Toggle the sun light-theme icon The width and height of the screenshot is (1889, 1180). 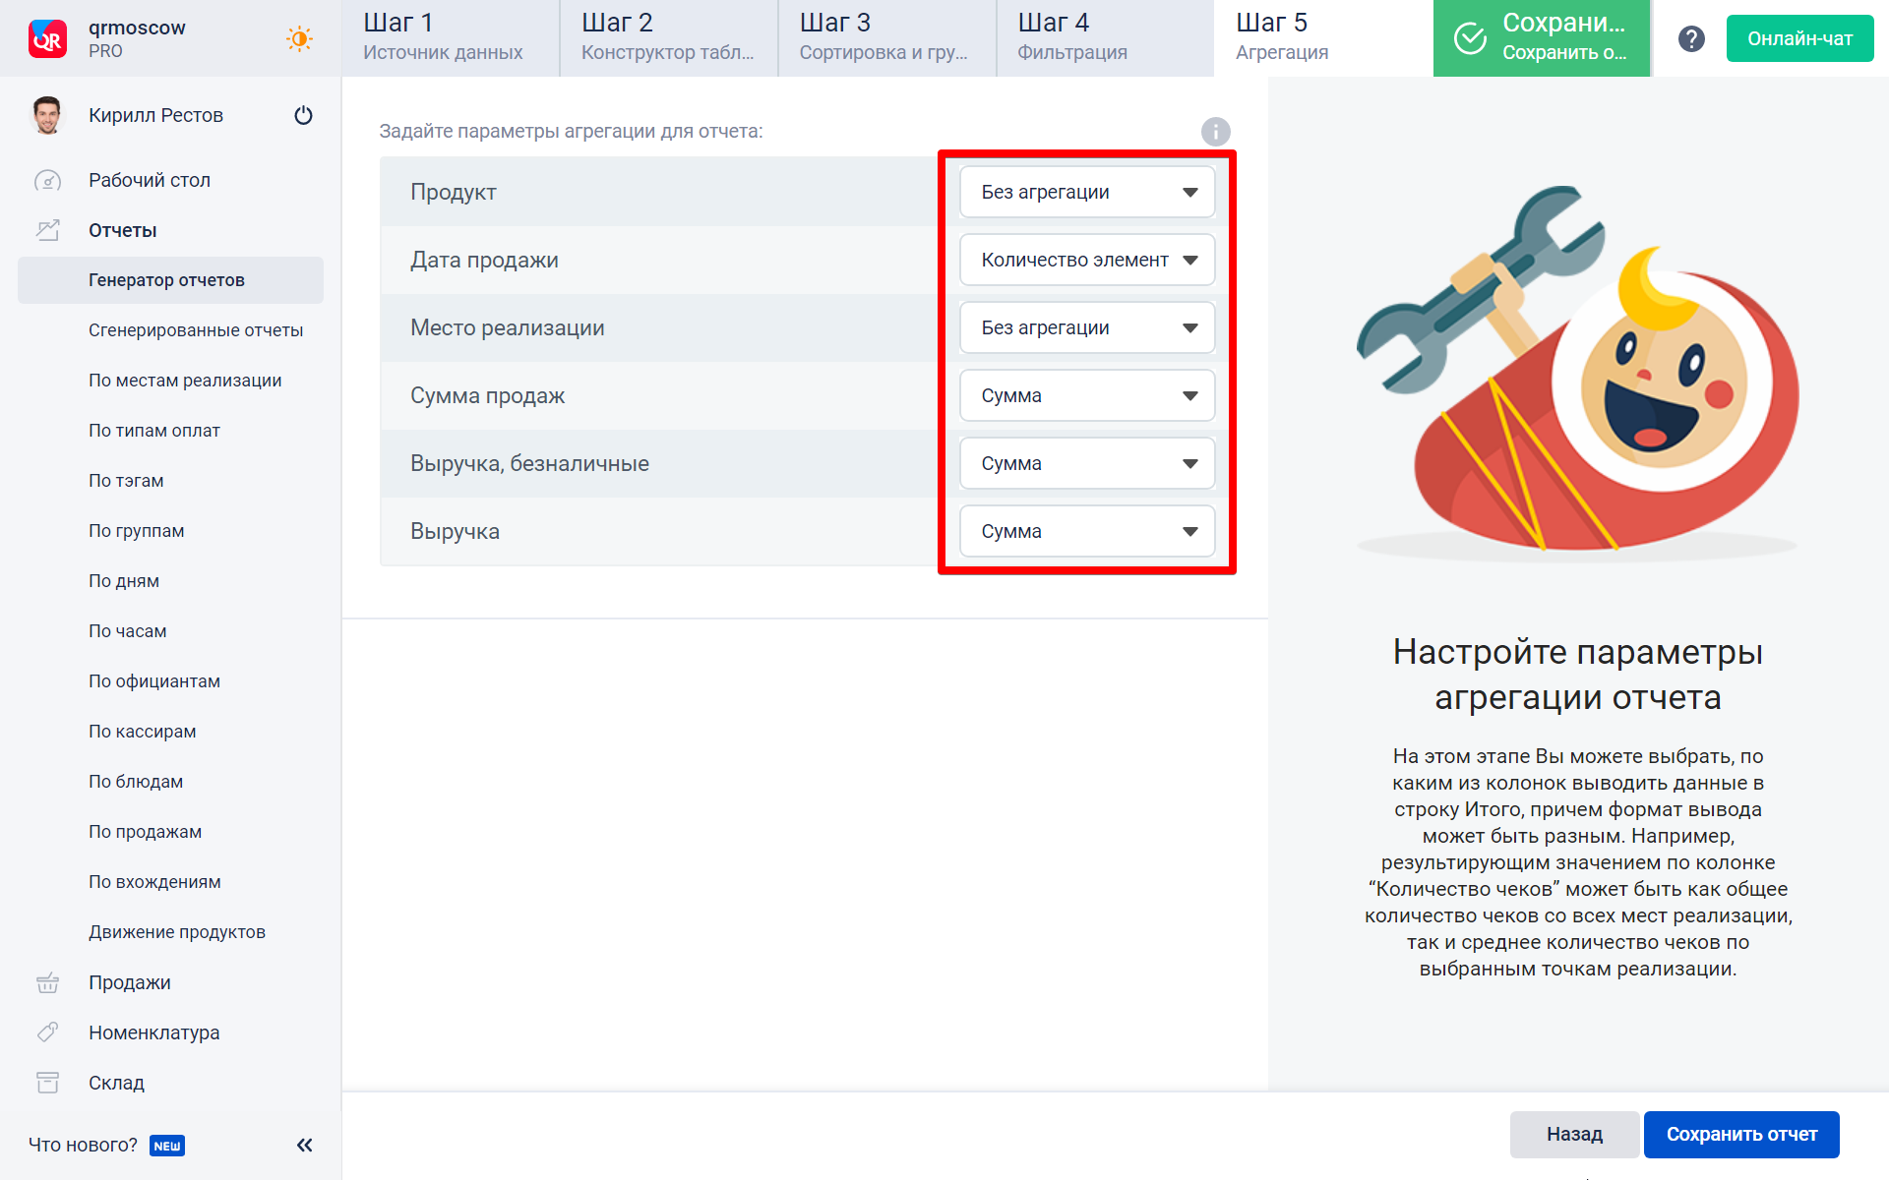coord(299,39)
